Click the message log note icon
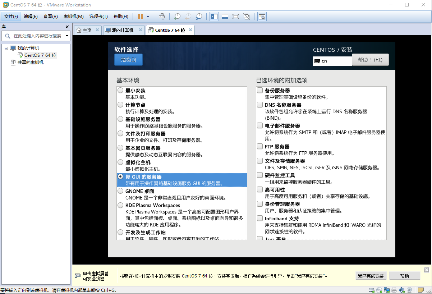Viewport: 432px width, 294px height. [420, 290]
